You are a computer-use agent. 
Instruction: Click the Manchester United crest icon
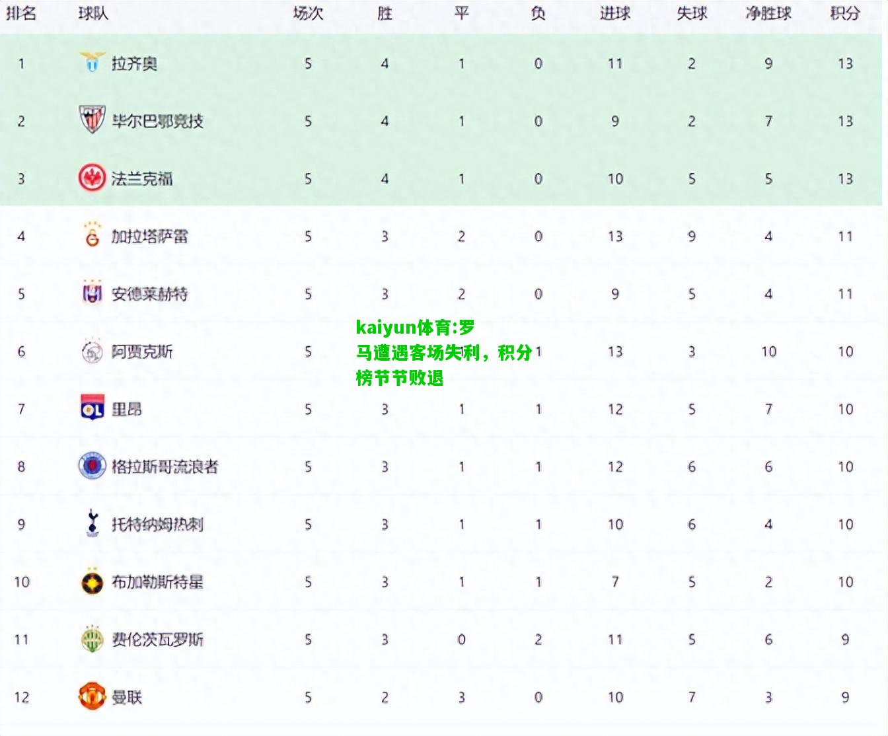(92, 696)
